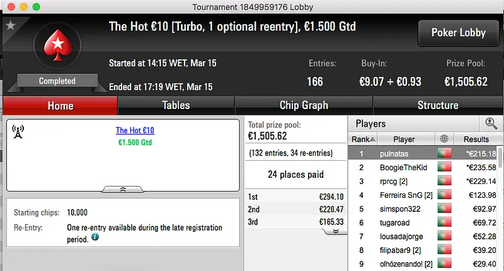Expand the full prize payout list
504x271 pixels.
pos(335,231)
